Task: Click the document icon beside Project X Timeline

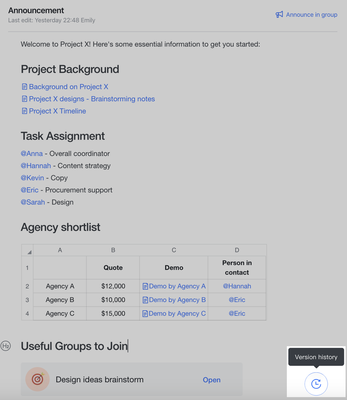Action: 24,111
